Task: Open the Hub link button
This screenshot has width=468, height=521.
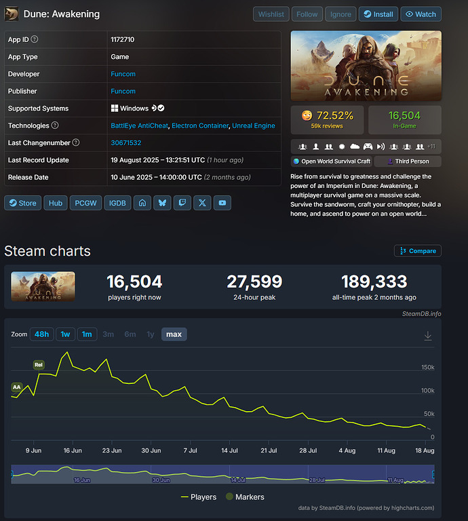Action: (x=56, y=203)
